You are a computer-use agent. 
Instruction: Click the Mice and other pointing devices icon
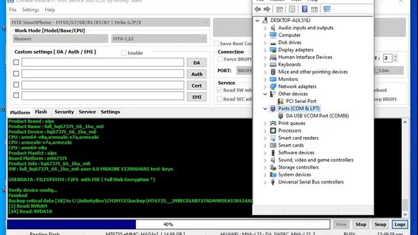[273, 72]
